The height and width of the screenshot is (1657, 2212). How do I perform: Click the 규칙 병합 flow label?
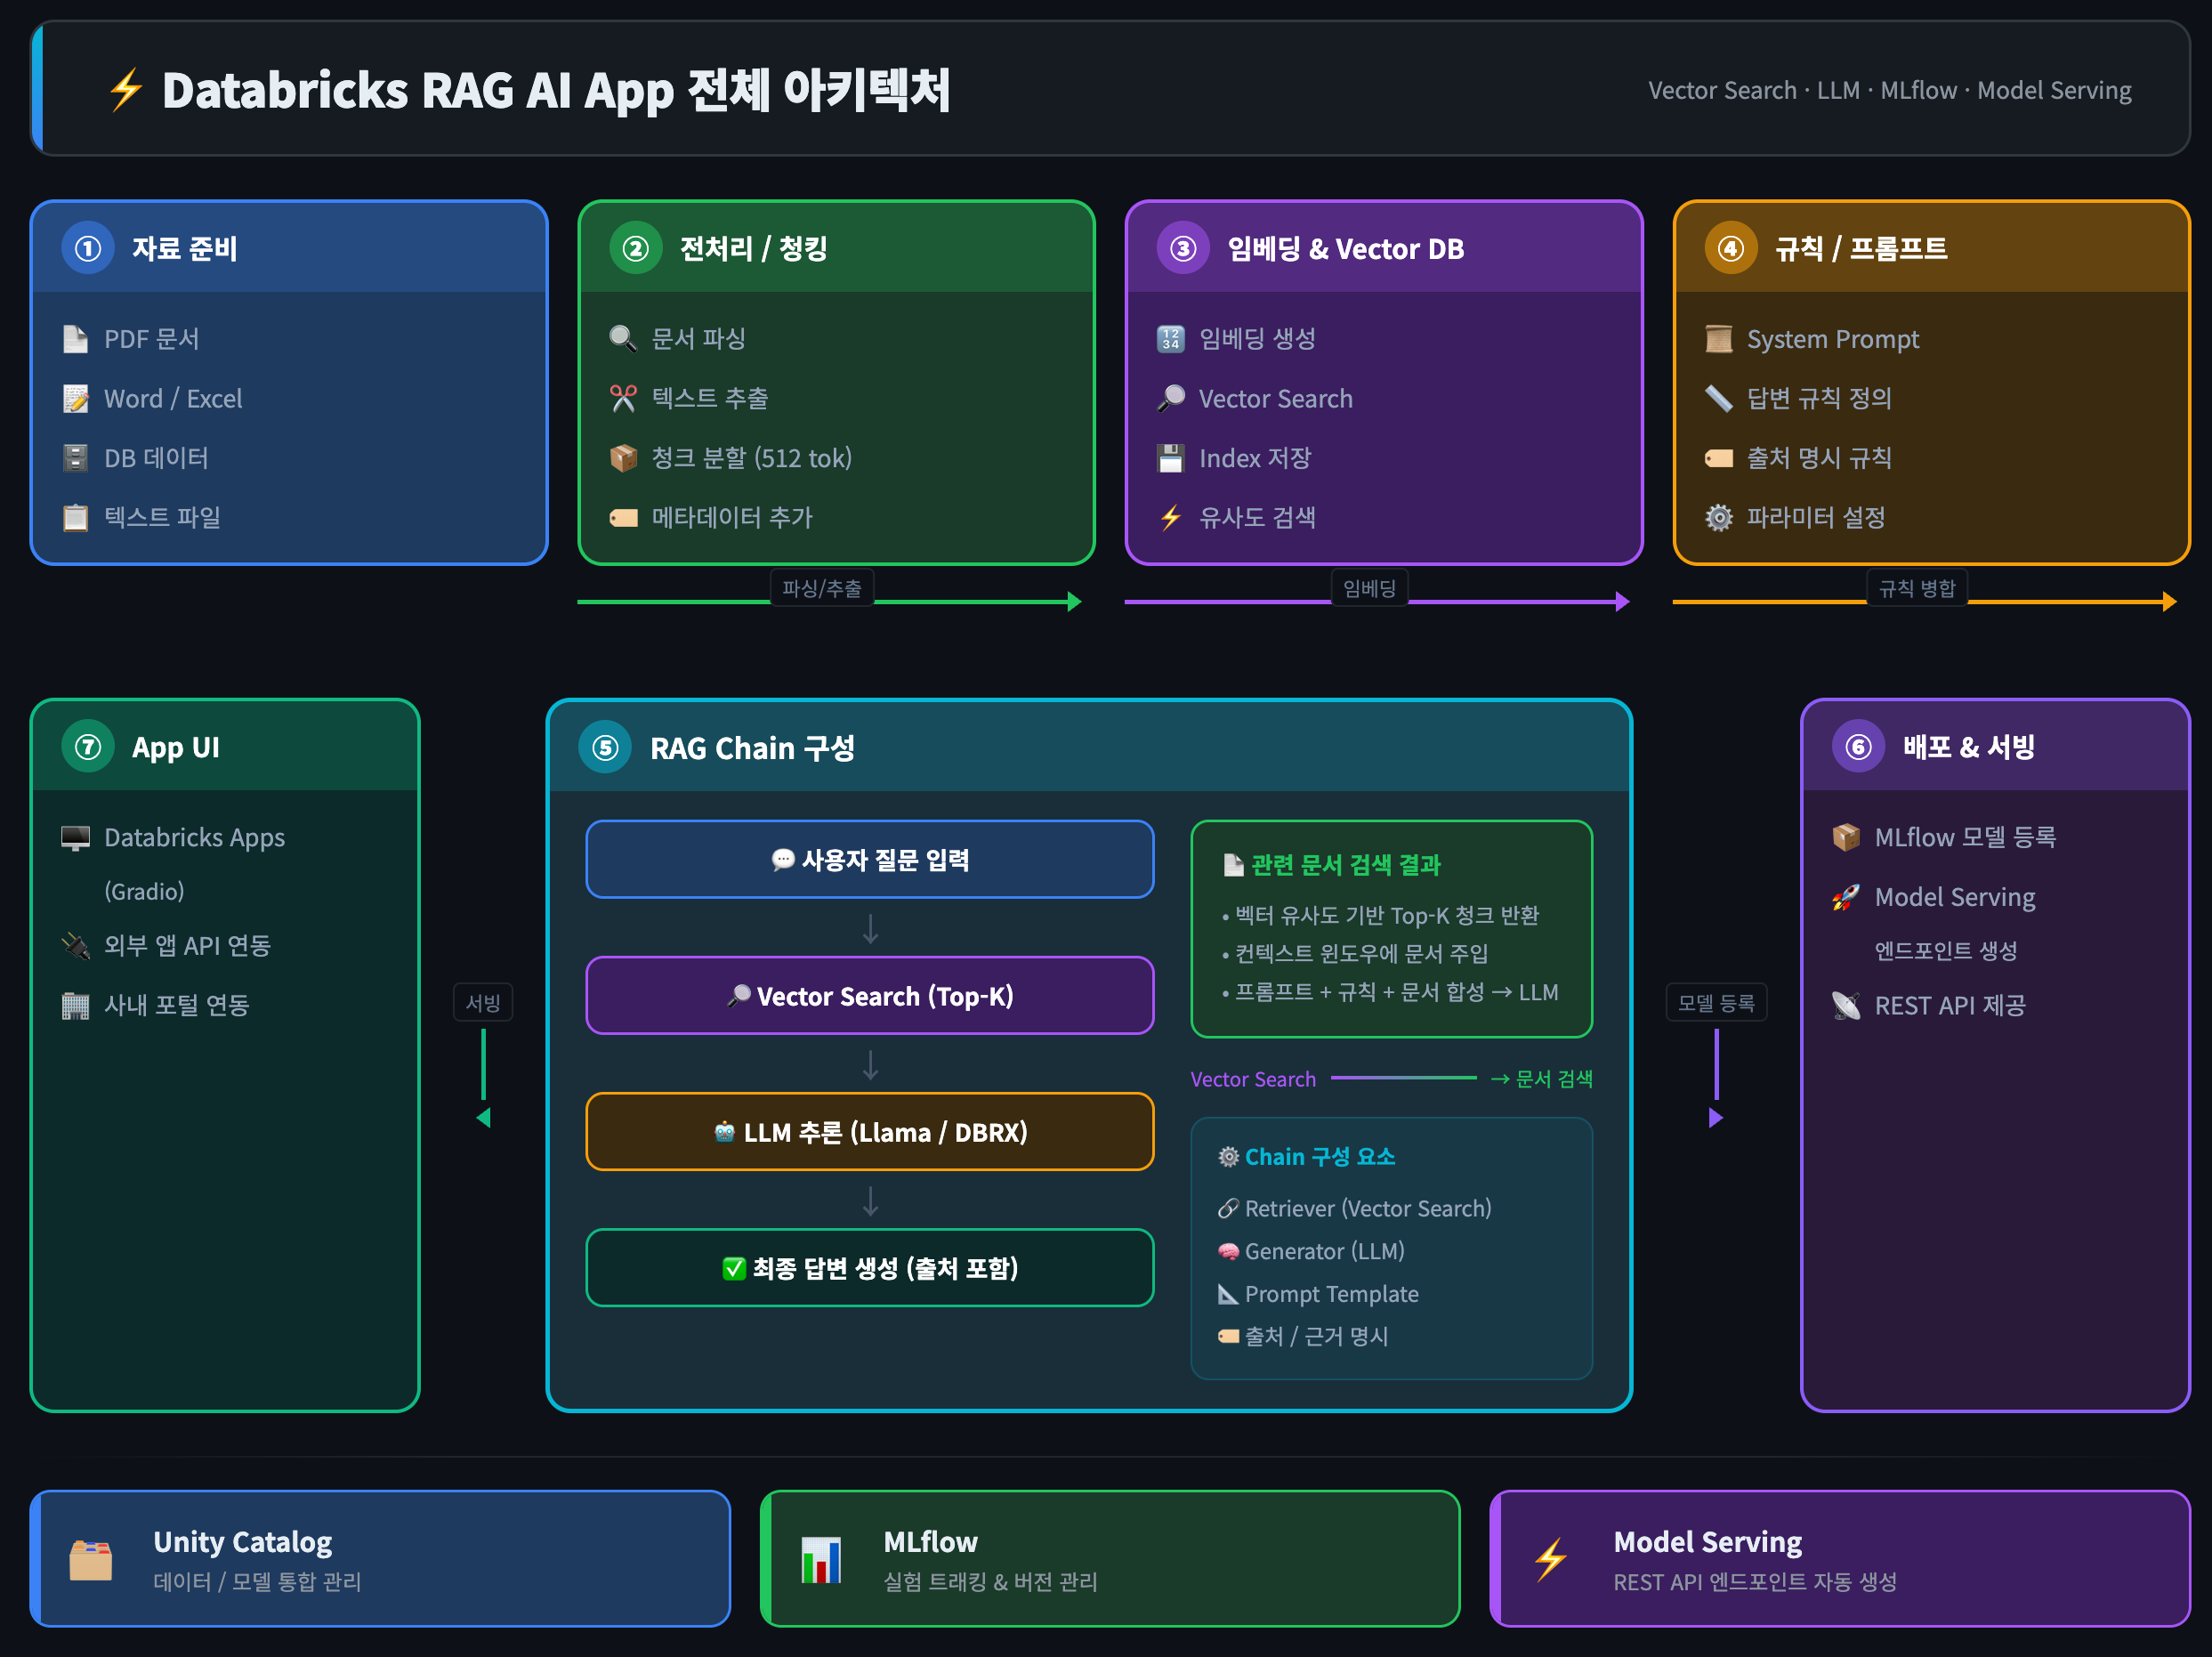(x=1917, y=589)
